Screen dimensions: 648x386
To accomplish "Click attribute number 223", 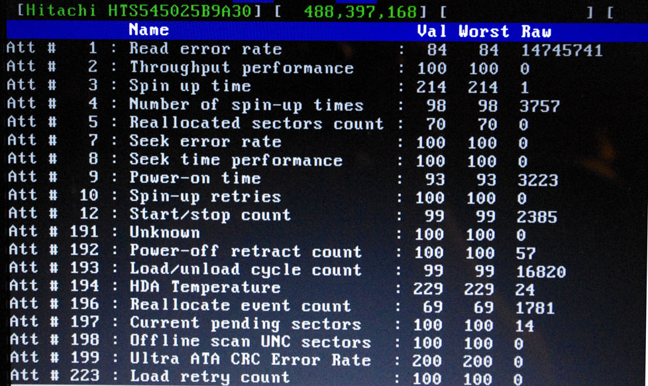I will (85, 375).
